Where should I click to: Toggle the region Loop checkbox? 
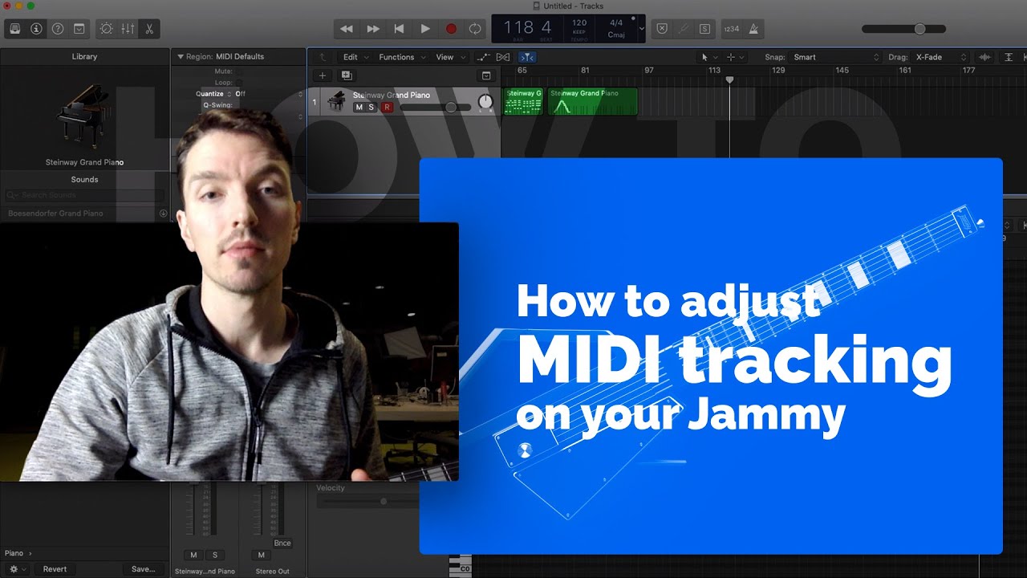pyautogui.click(x=241, y=83)
